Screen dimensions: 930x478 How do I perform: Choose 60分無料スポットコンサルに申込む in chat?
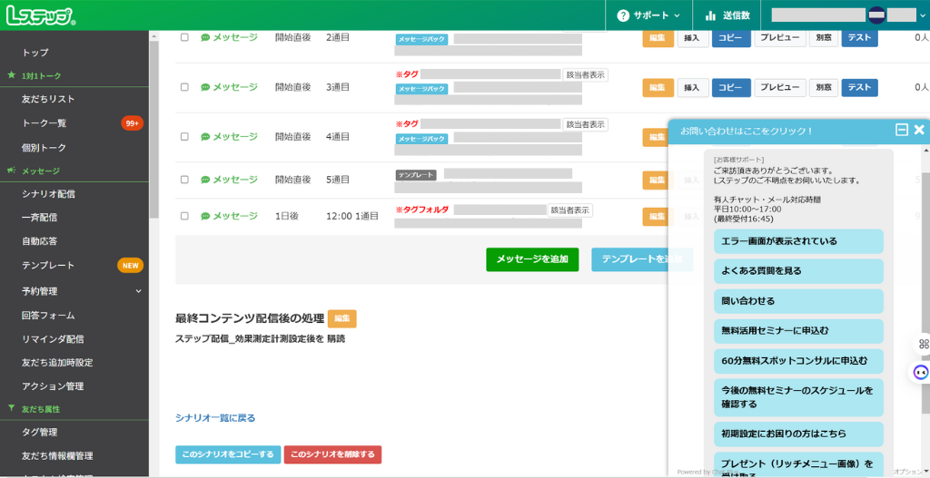pos(798,361)
